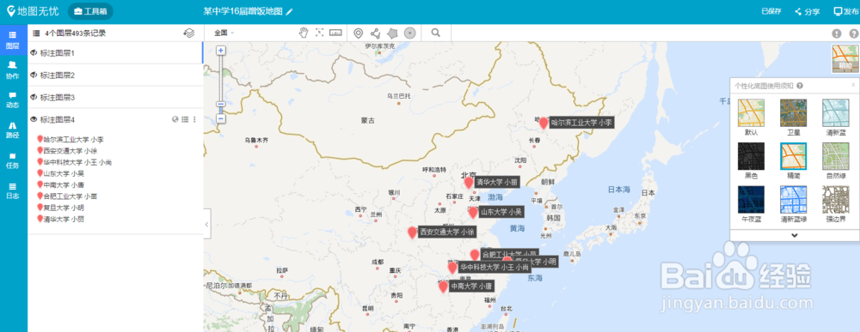
Task: Click the 精简 basemap switcher thumbnail
Action: pos(845,58)
